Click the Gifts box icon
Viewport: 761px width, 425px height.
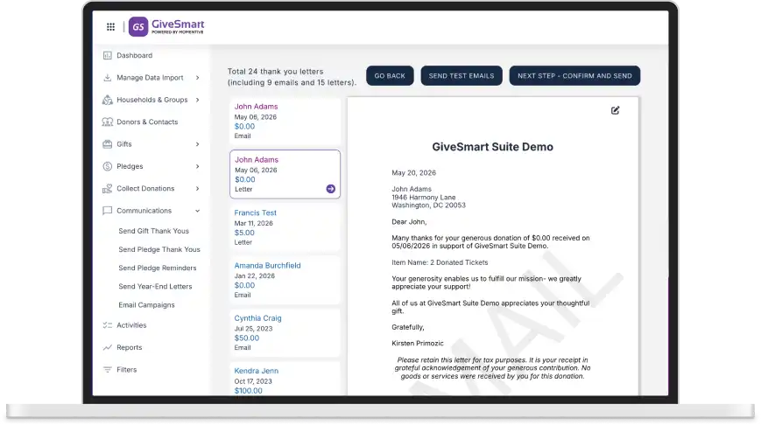click(x=107, y=144)
